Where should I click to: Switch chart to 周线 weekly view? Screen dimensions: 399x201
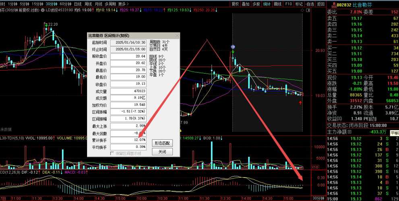[88, 4]
